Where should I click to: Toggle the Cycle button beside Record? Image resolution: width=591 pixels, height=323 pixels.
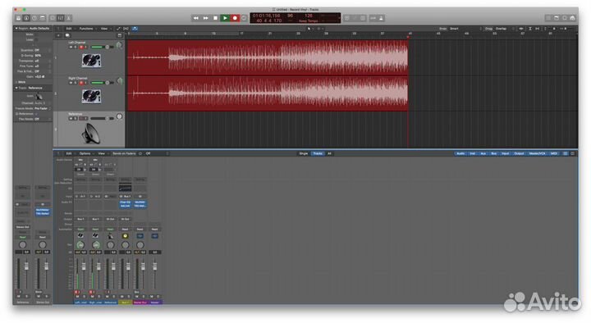pos(245,18)
